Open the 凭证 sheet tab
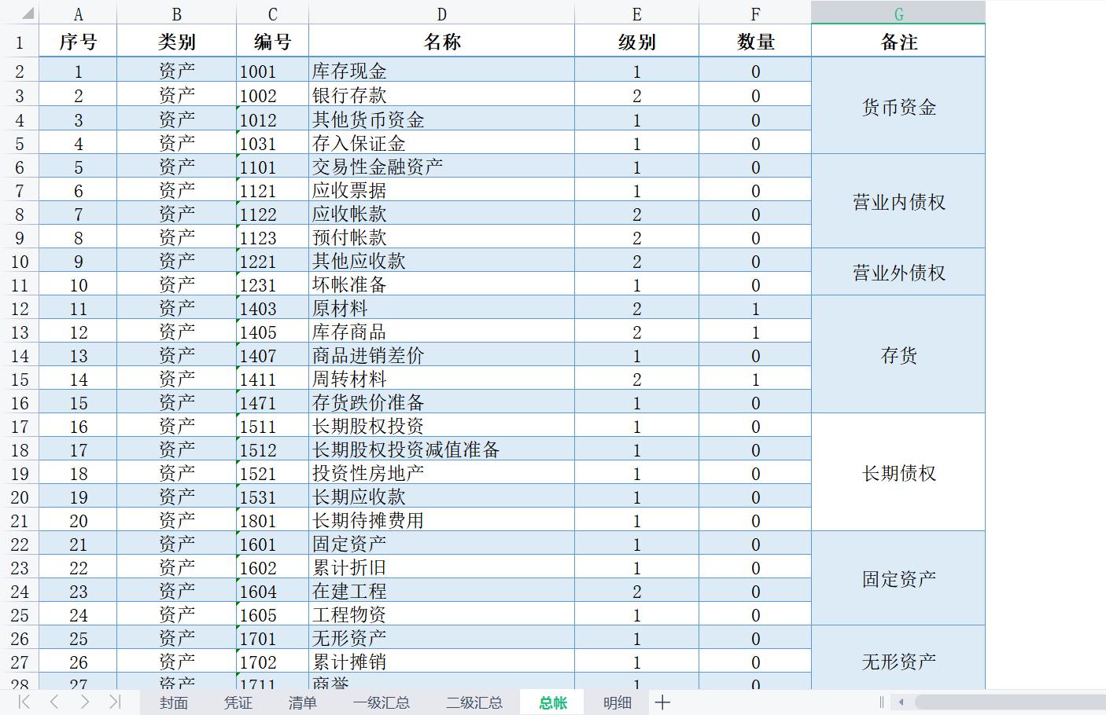This screenshot has width=1106, height=715. [238, 703]
